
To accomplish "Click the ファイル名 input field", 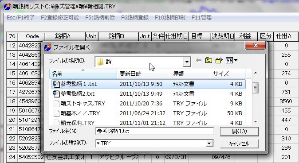I will pos(154,131).
